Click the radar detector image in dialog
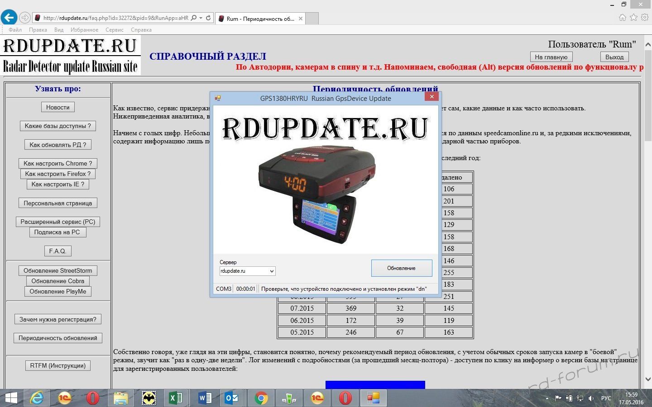652x407 pixels. [x=317, y=194]
